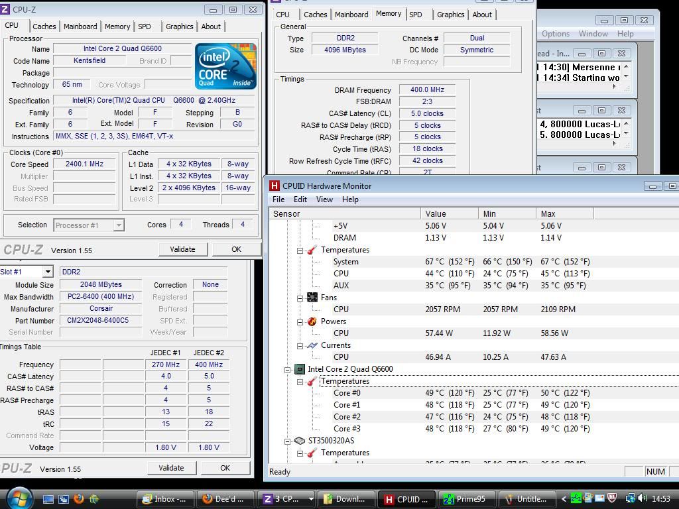The image size is (679, 509).
Task: Show hidden tray icons arrow
Action: click(564, 499)
